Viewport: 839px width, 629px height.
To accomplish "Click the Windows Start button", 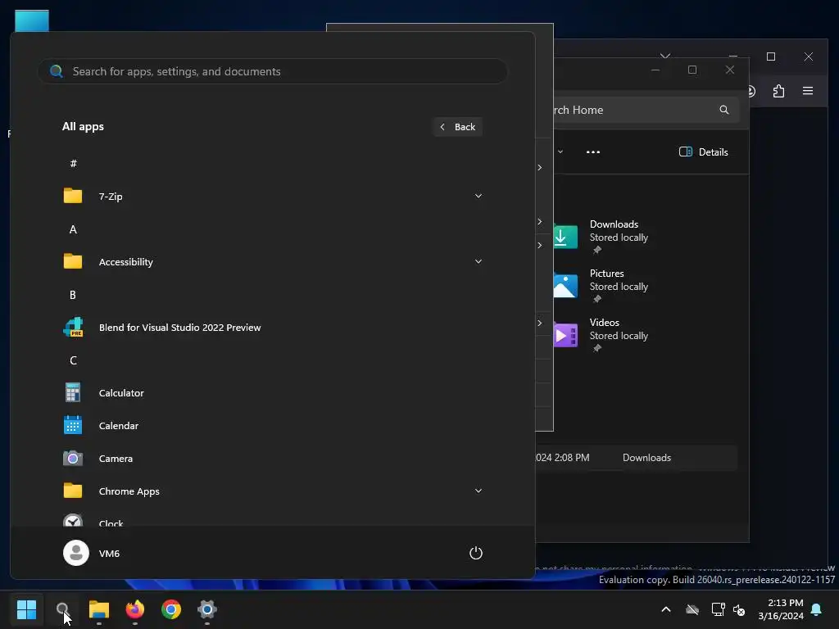I will (26, 609).
